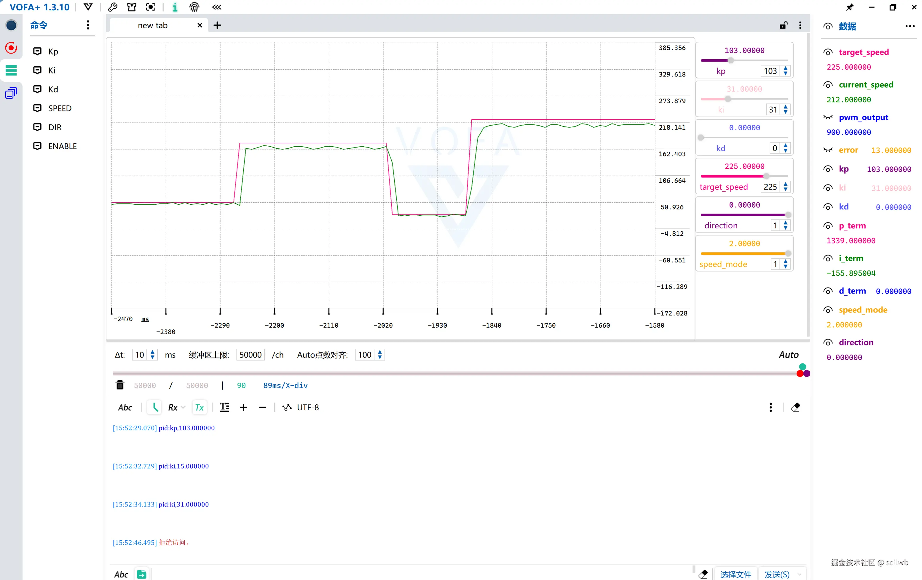
Task: Show the hidden error channel
Action: 828,150
